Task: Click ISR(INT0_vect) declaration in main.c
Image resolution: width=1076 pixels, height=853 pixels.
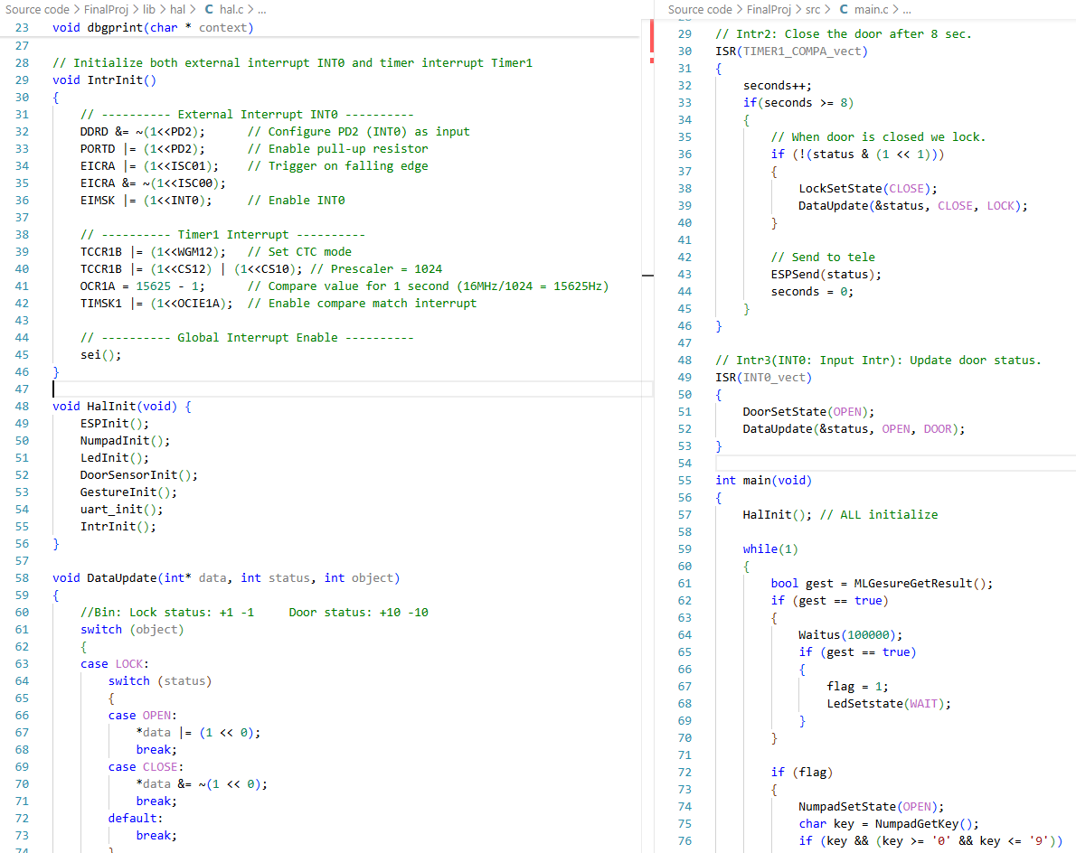Action: click(x=763, y=377)
